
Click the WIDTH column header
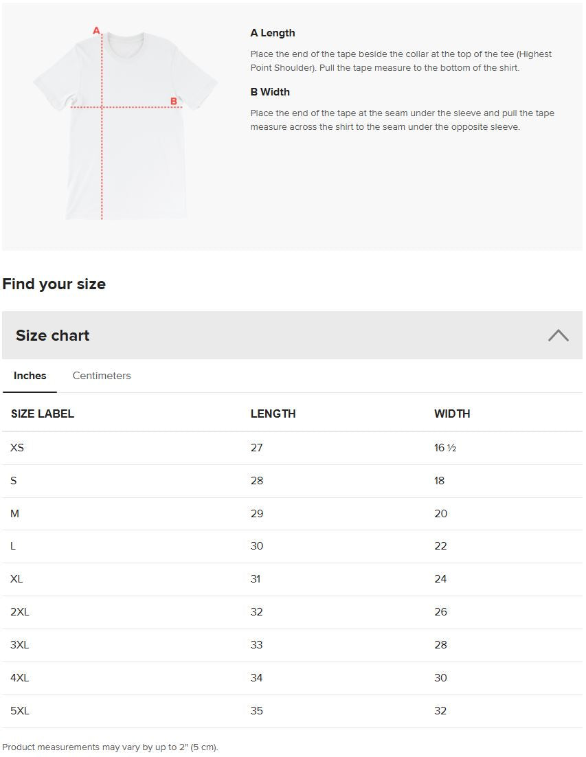452,414
